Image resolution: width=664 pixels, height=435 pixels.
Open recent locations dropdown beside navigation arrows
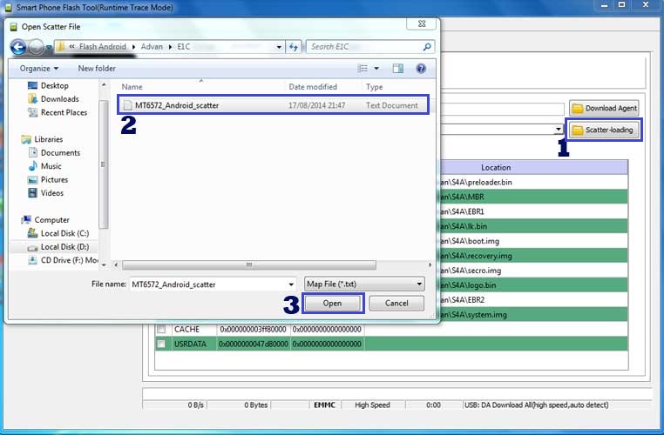tap(49, 47)
